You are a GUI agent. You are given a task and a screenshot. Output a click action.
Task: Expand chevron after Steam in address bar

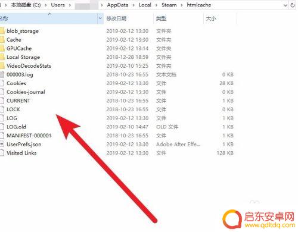[182, 5]
